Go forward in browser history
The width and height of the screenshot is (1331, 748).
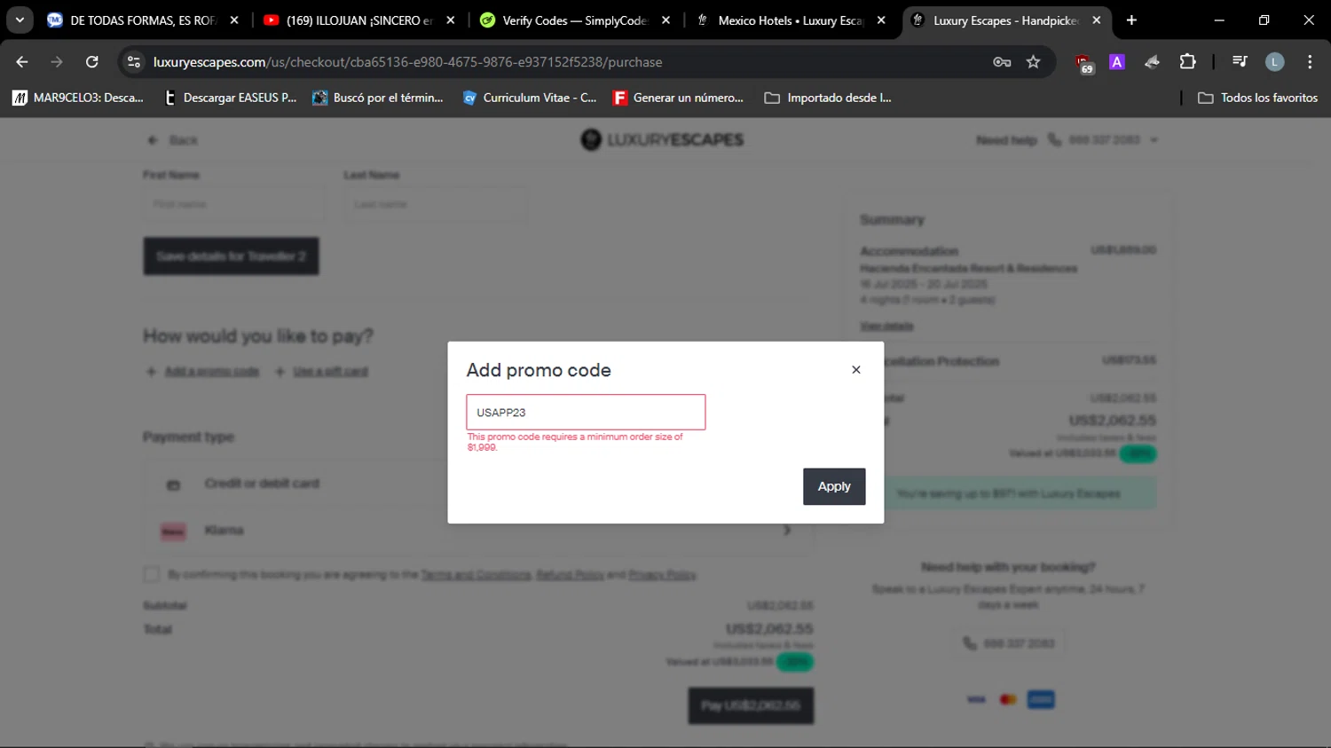pos(57,62)
